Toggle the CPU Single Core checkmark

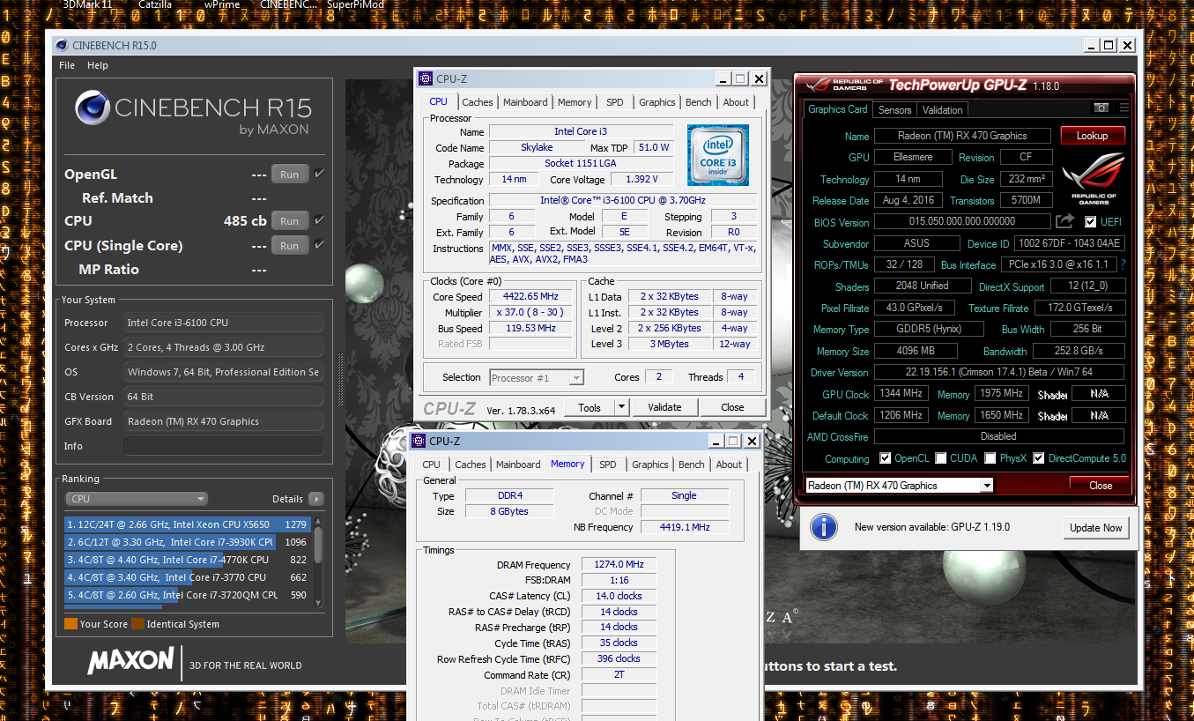coord(319,245)
